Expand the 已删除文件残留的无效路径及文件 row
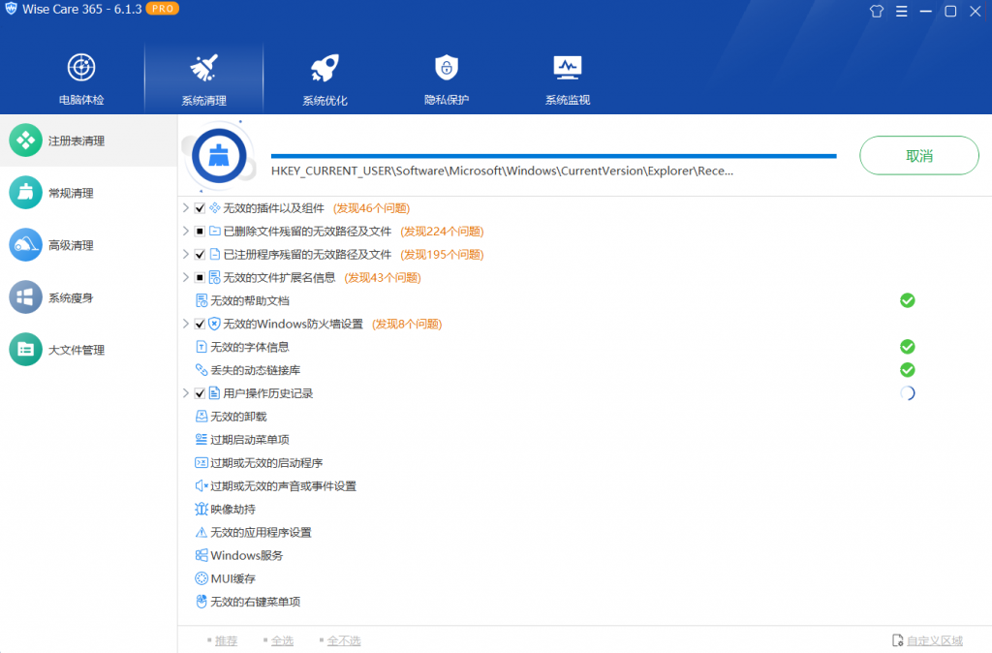 tap(186, 231)
